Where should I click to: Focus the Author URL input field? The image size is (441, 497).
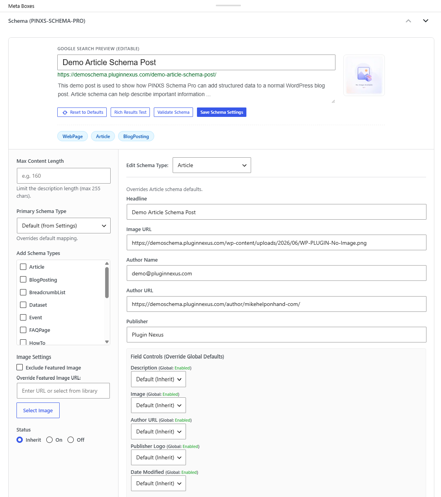coord(277,304)
